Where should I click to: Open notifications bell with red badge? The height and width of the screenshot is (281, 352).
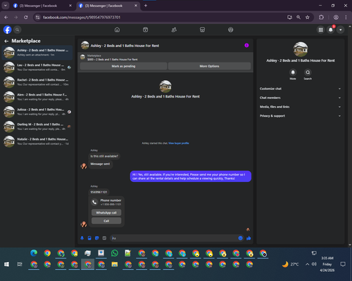[331, 30]
